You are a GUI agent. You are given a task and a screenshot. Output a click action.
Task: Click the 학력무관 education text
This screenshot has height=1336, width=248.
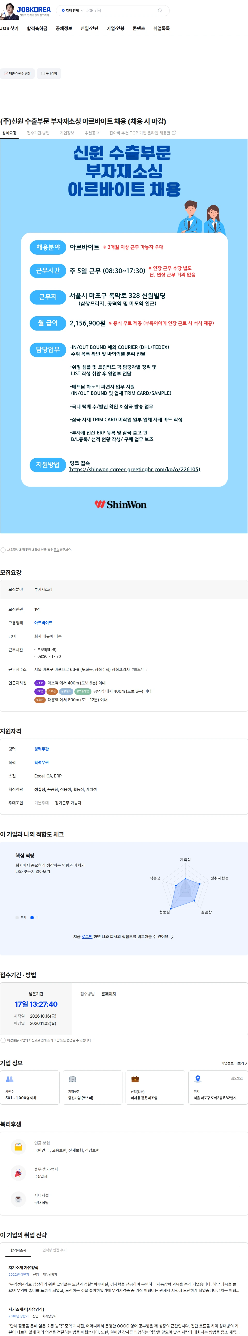41,762
